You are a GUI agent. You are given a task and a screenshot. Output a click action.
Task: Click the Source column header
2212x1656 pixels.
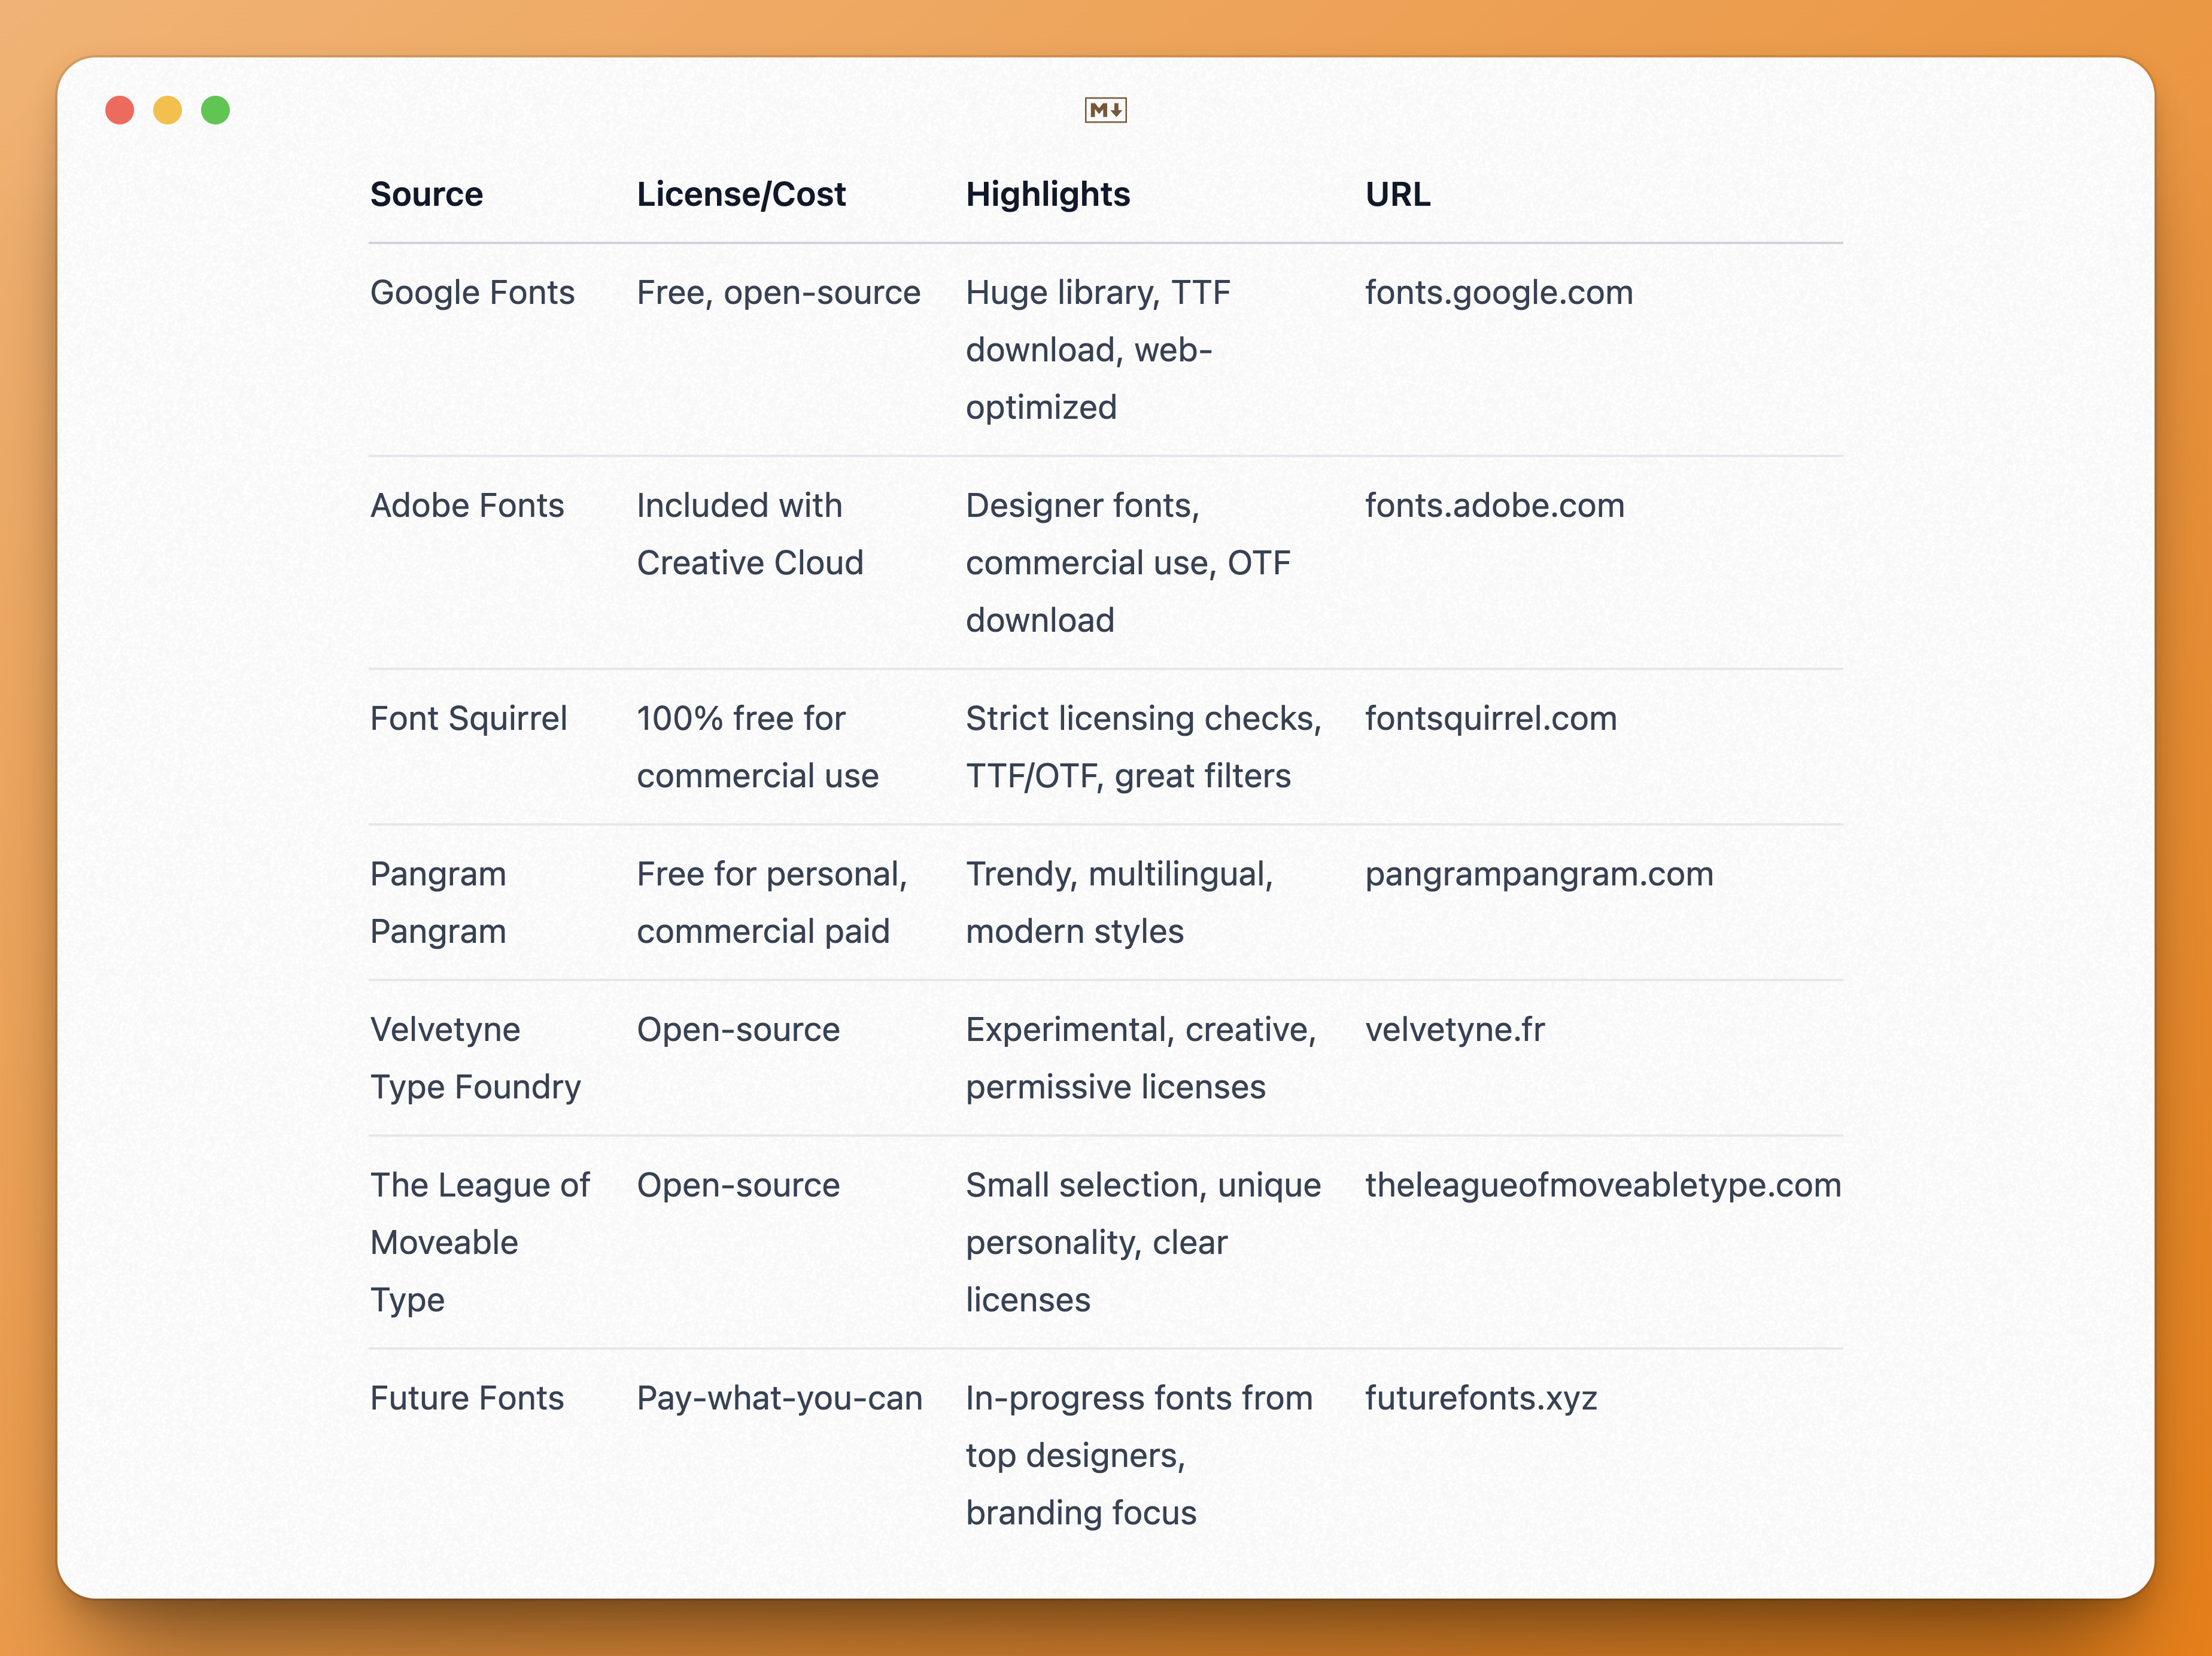[426, 195]
